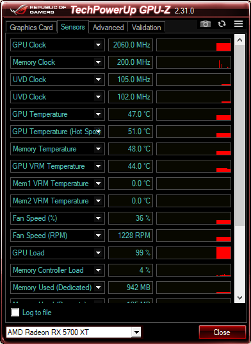Click the GPU Temperature history graph
Image resolution: width=251 pixels, height=344 pixels.
[193, 114]
